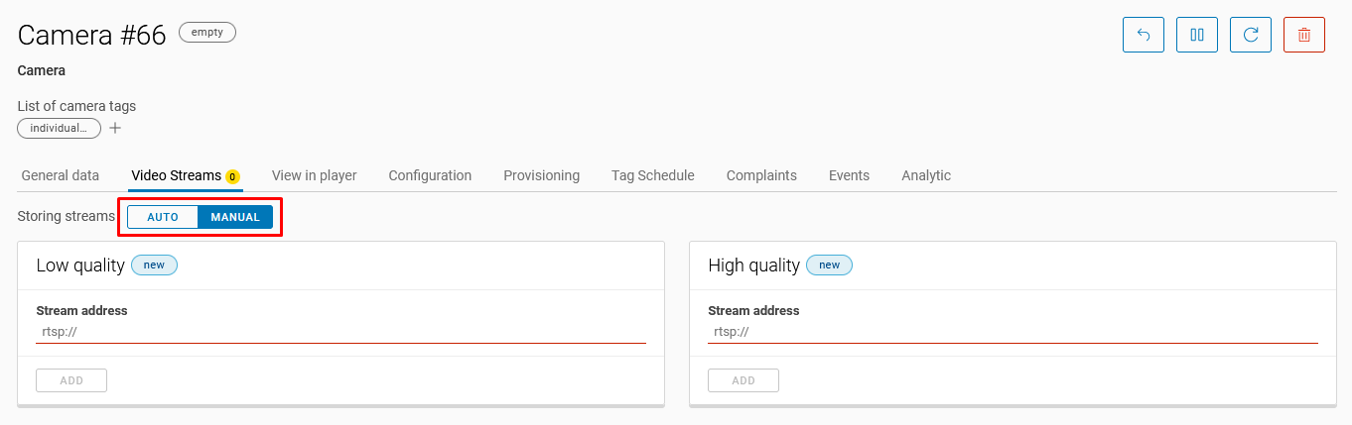This screenshot has width=1352, height=425.
Task: Click the pause camera icon button
Action: (1197, 35)
